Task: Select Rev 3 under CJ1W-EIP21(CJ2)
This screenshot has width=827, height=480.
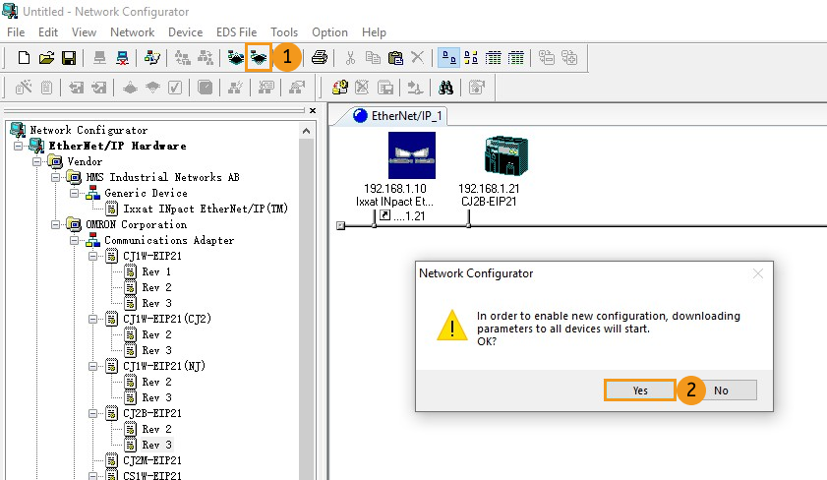Action: tap(156, 350)
